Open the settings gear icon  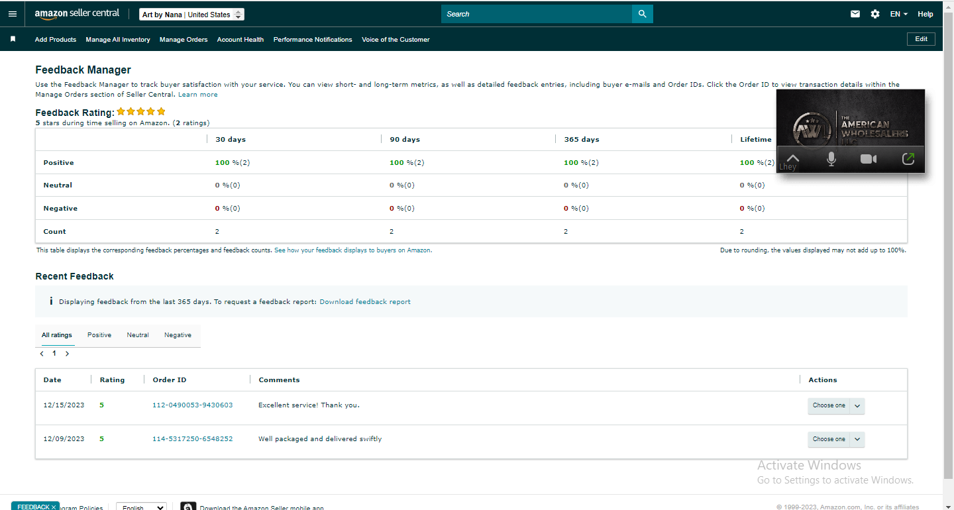point(875,14)
